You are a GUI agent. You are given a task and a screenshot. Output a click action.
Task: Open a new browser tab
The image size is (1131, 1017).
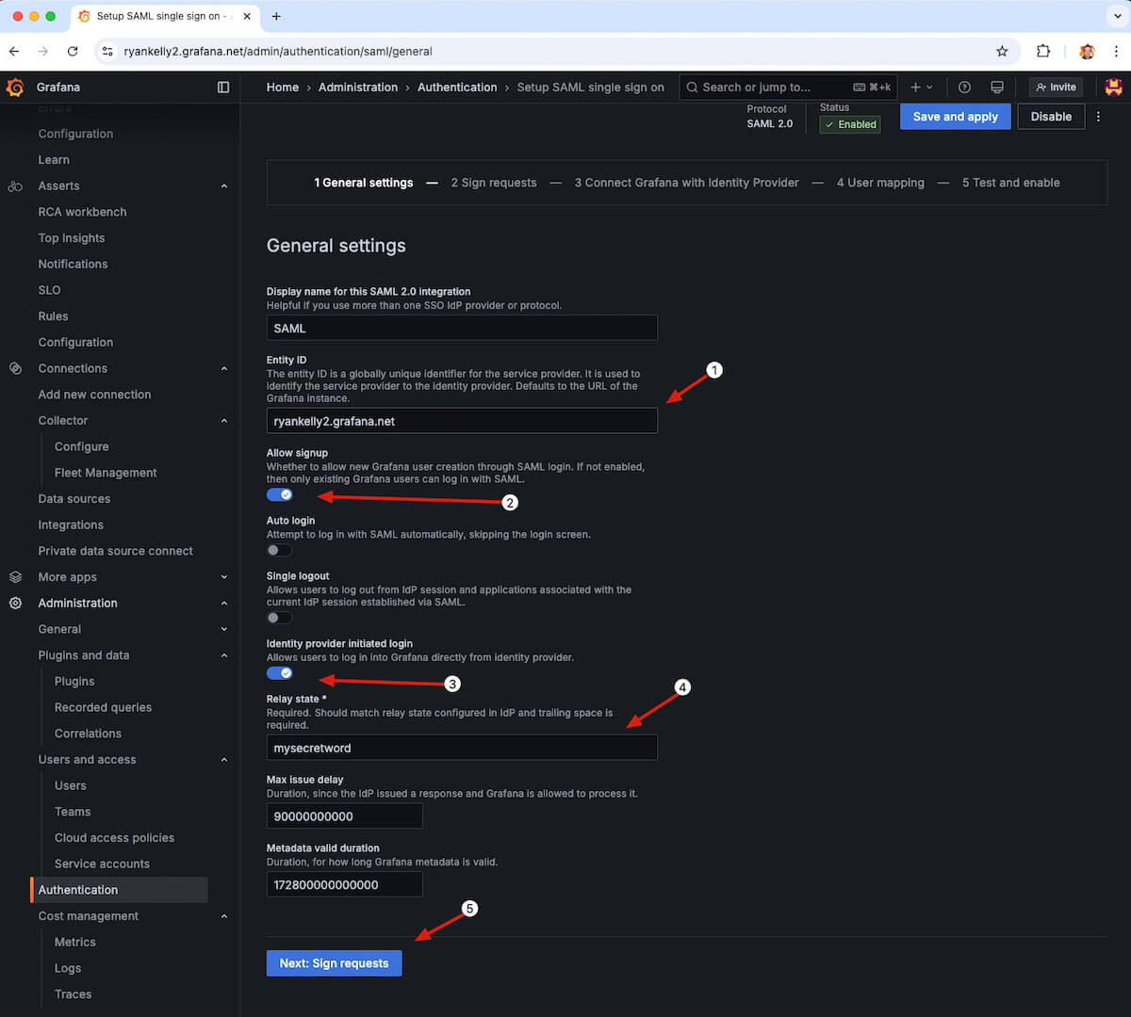click(x=276, y=16)
